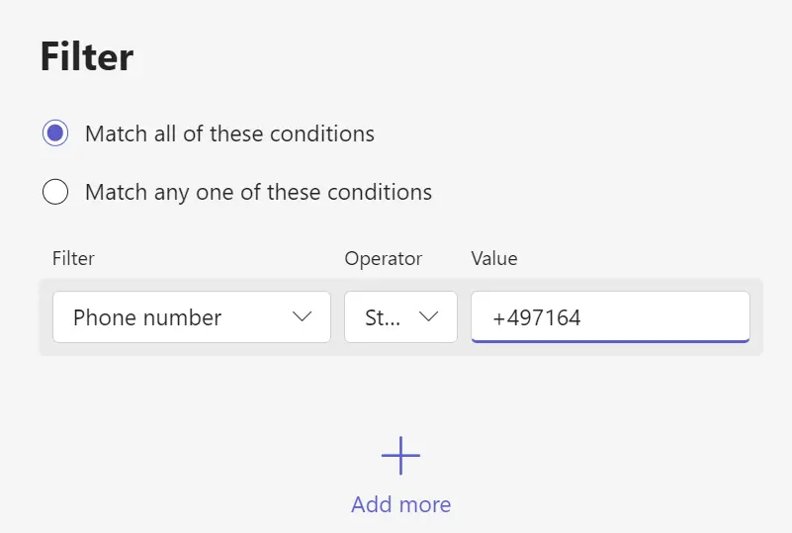Select the Match any one of these conditions radio
The width and height of the screenshot is (792, 533).
(x=55, y=192)
